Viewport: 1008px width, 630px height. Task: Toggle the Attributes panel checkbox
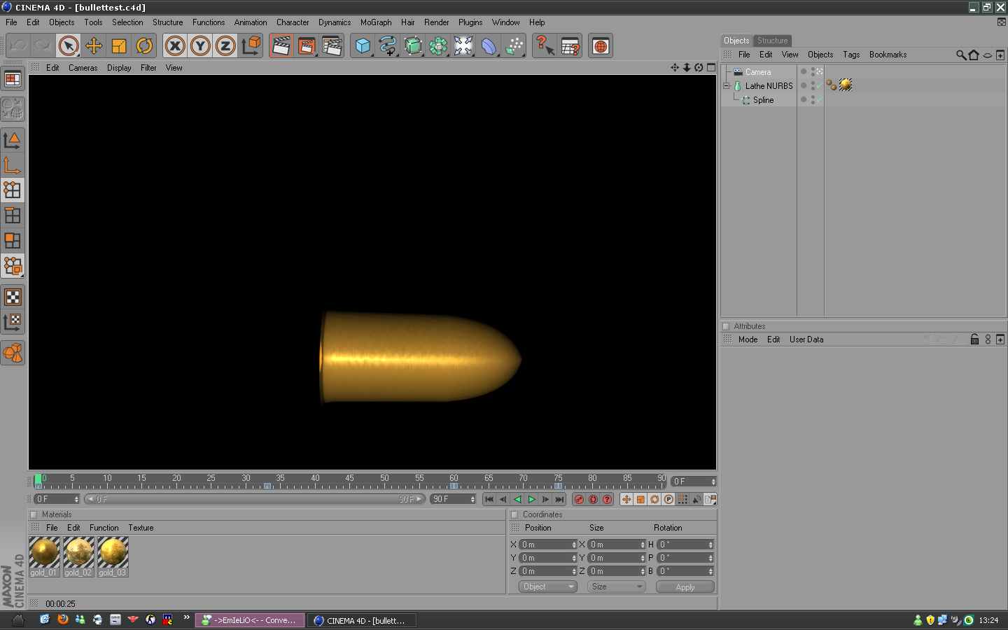click(x=726, y=326)
